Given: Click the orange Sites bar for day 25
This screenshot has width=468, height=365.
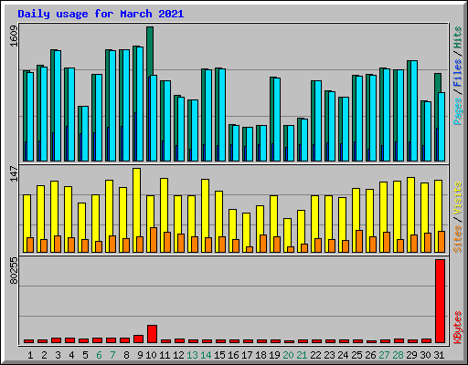Looking at the screenshot, I should [x=359, y=241].
